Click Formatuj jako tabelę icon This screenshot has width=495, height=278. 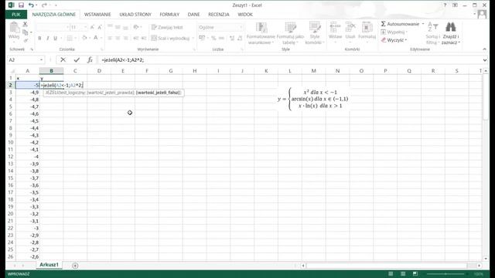tap(291, 28)
